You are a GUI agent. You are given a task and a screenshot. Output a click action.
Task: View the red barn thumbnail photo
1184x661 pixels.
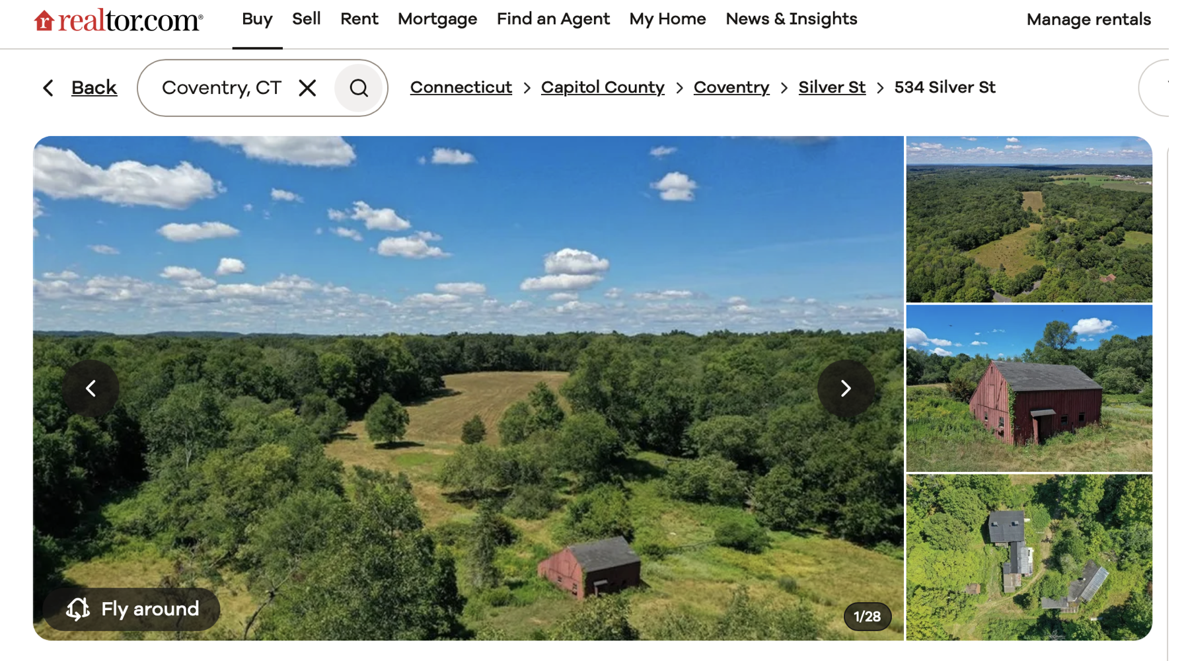tap(1029, 388)
